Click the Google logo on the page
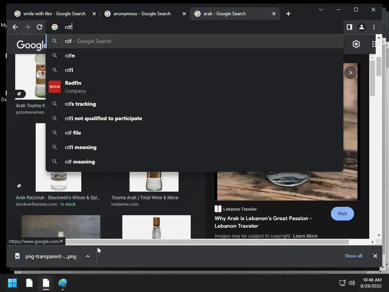Image resolution: width=389 pixels, height=292 pixels. pyautogui.click(x=31, y=45)
